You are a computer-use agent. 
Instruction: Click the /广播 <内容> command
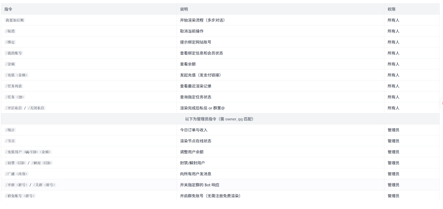pos(16,174)
